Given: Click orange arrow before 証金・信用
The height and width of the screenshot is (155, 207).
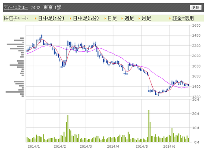Looking at the screenshot, I should 170,19.
